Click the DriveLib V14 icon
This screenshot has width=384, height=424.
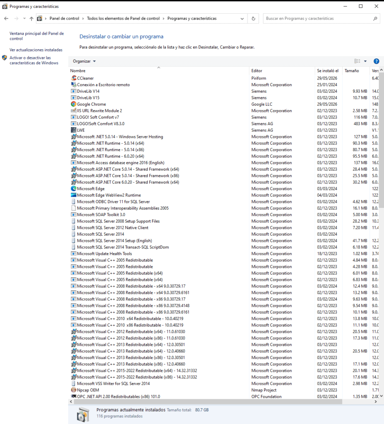click(x=73, y=91)
